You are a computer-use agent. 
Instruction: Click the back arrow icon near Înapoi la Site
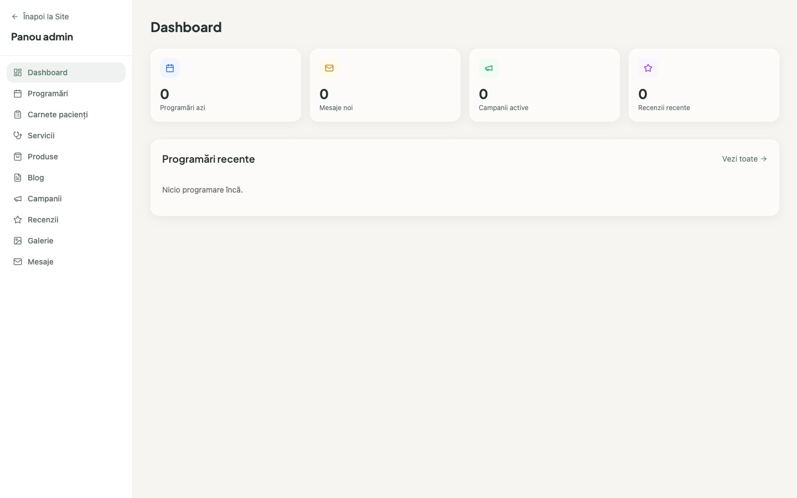click(15, 17)
